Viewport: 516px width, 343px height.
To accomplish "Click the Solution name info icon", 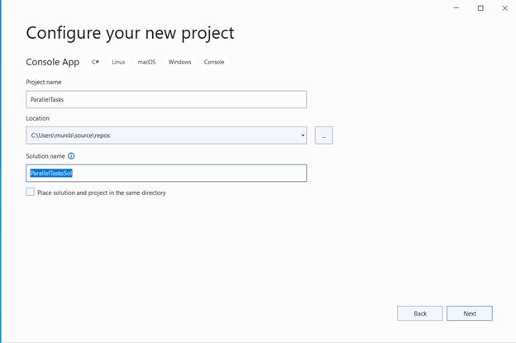I will (71, 156).
